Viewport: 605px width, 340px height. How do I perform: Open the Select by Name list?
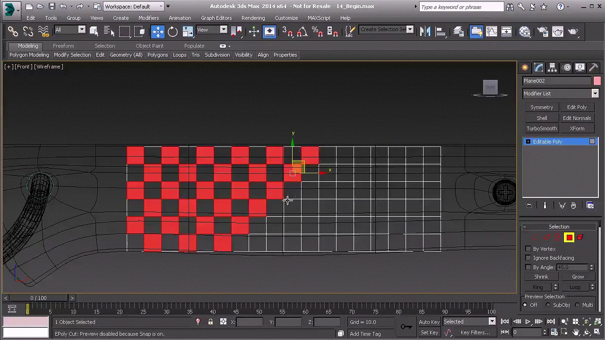point(109,32)
